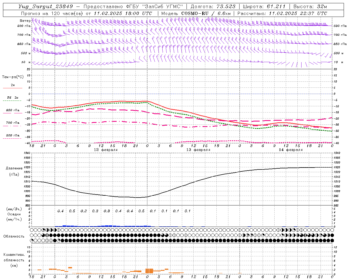Click the Осадки precipitation label

tap(14, 214)
